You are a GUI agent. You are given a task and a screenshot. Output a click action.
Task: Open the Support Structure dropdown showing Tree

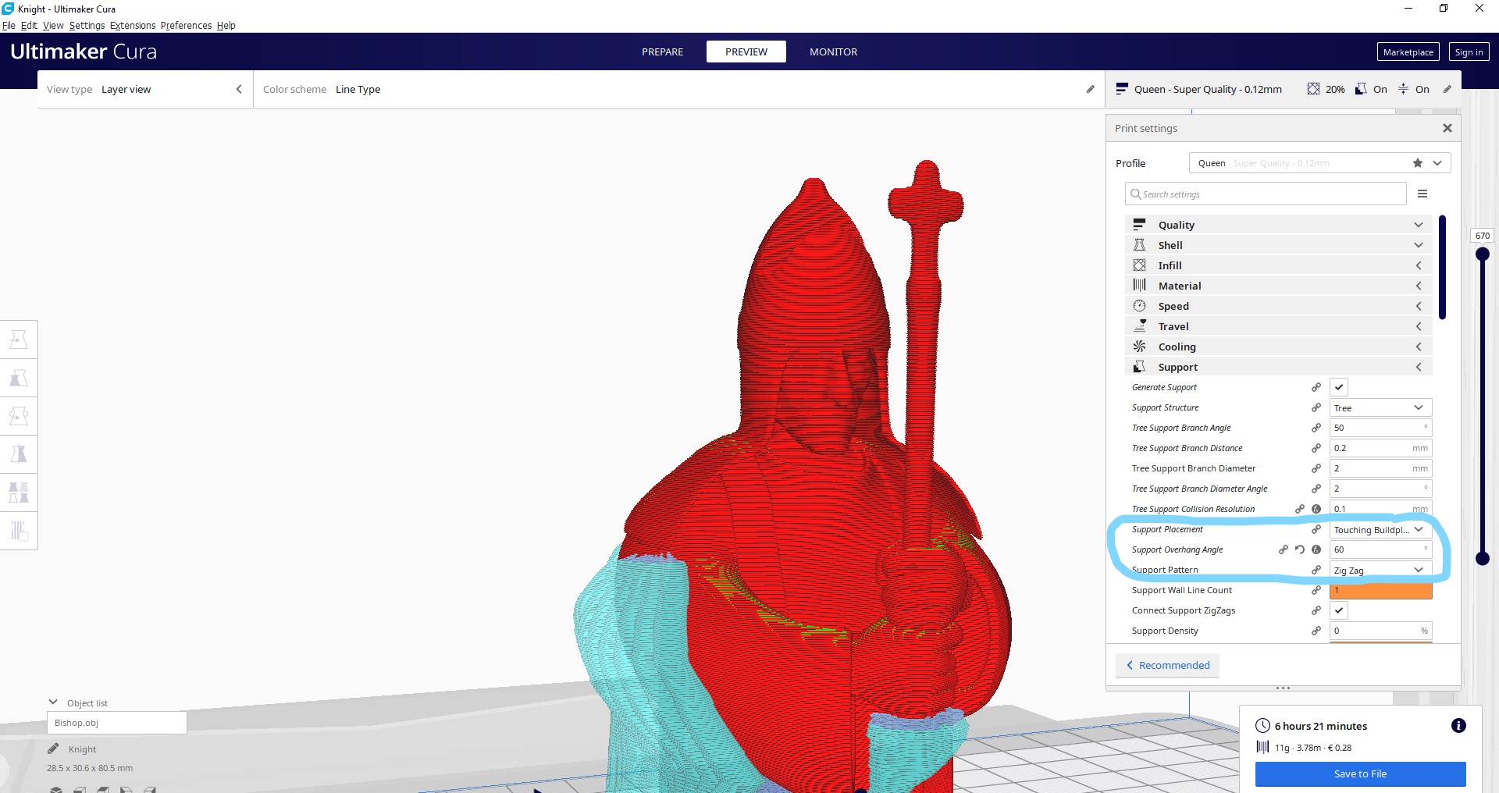(1380, 407)
